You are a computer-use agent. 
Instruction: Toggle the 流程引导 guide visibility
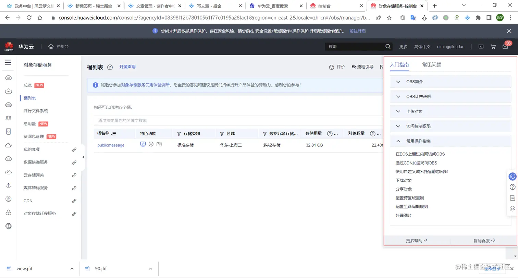[x=362, y=67]
